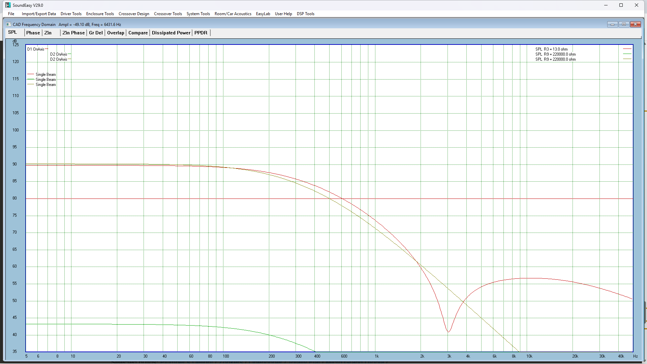Switch to the Zin tab
Viewport: 647px width, 364px height.
(x=48, y=33)
